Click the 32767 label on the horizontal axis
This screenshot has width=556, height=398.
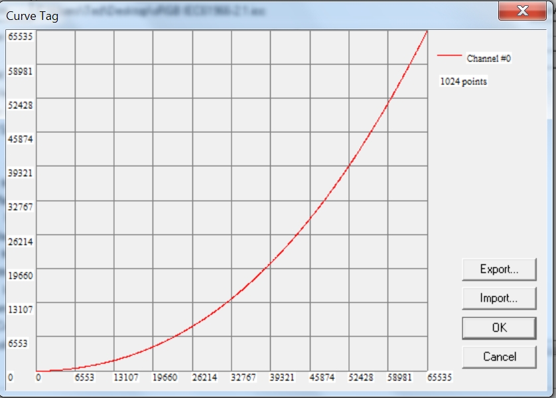click(x=243, y=377)
